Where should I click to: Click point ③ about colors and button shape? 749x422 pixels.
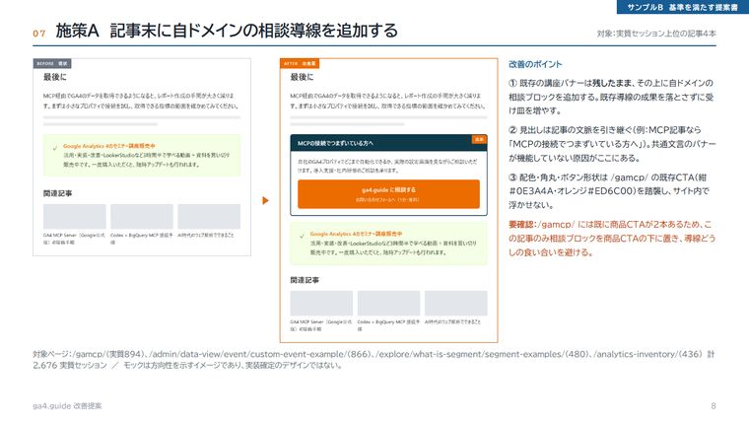coord(609,191)
